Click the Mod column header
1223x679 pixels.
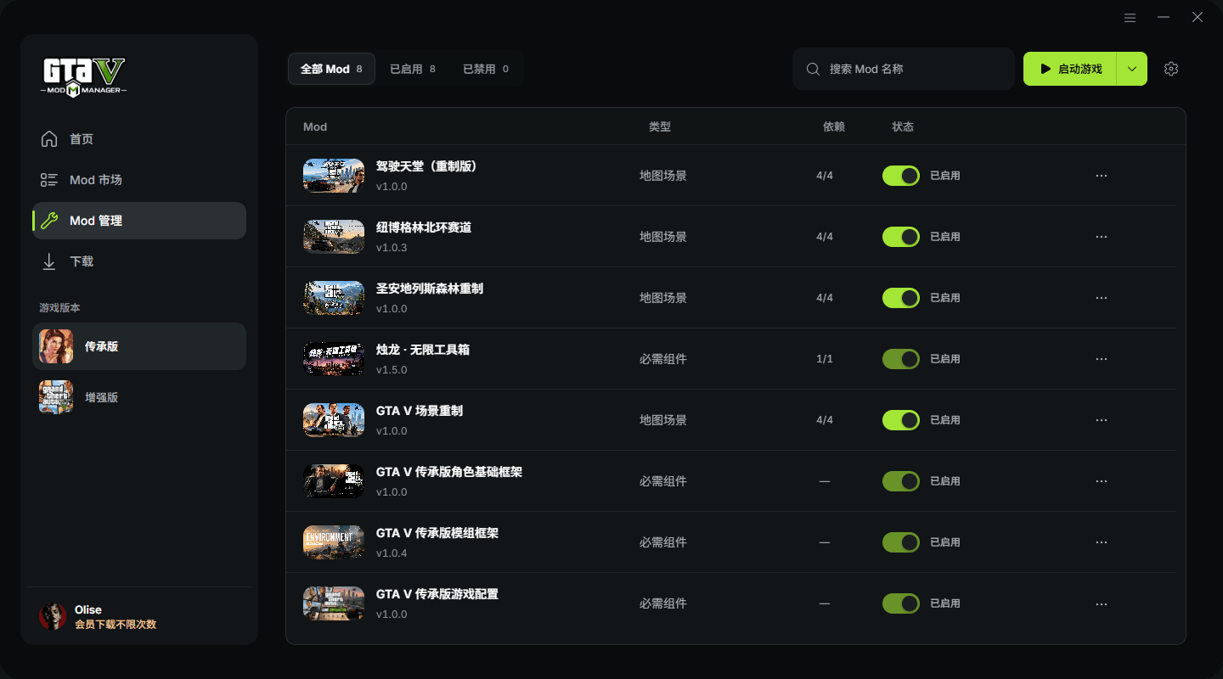click(315, 126)
